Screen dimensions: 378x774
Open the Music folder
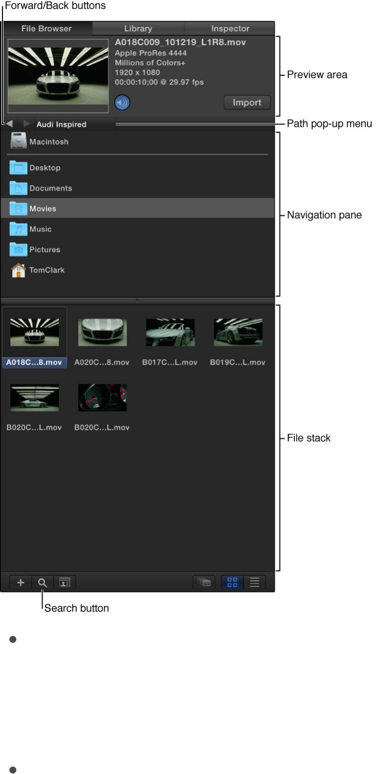[137, 229]
